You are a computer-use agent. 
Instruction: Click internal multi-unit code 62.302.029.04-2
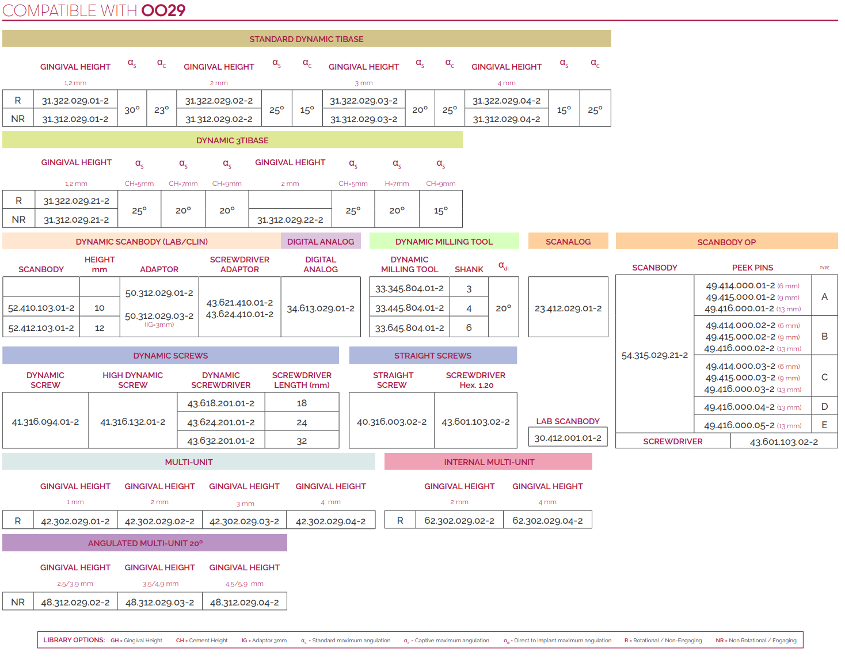click(x=547, y=521)
